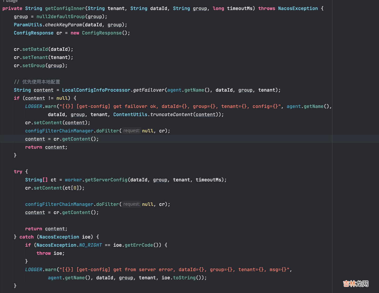Click the getConfigInner method name
The height and width of the screenshot is (293, 379).
point(65,8)
